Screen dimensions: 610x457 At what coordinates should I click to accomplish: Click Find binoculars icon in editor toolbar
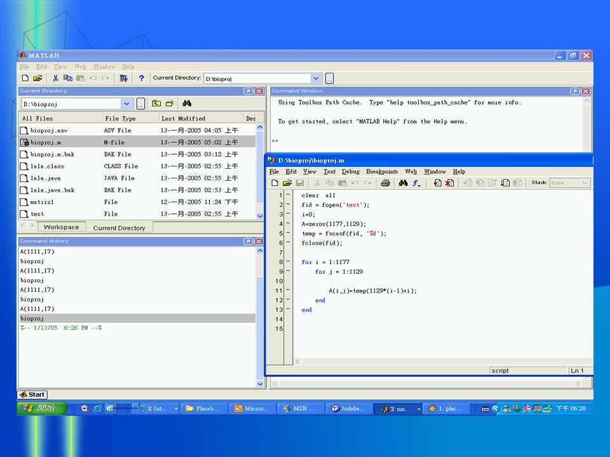(403, 183)
